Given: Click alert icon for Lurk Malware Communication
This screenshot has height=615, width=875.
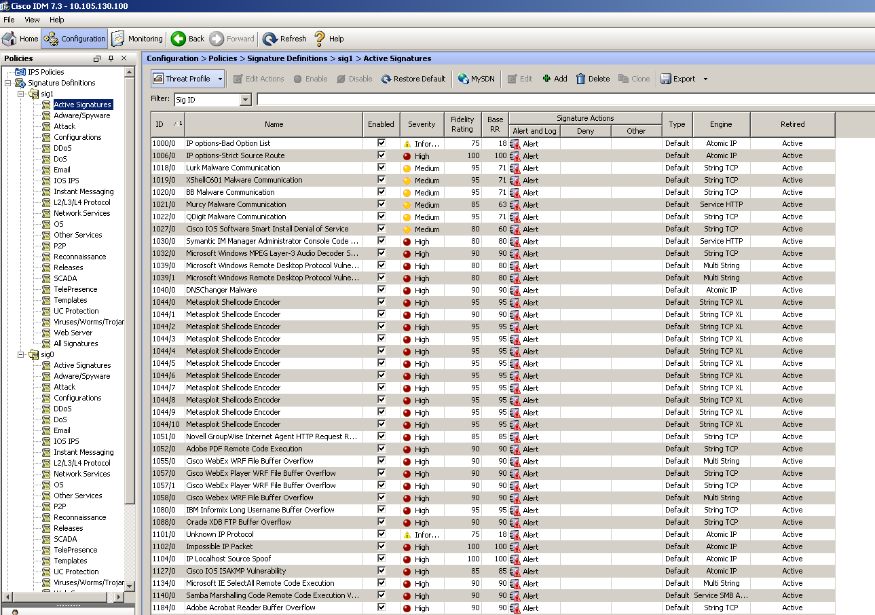Looking at the screenshot, I should (515, 168).
